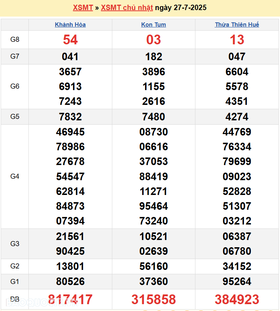Click Kon Tum G8 result 03
280x311 pixels.
pos(154,40)
